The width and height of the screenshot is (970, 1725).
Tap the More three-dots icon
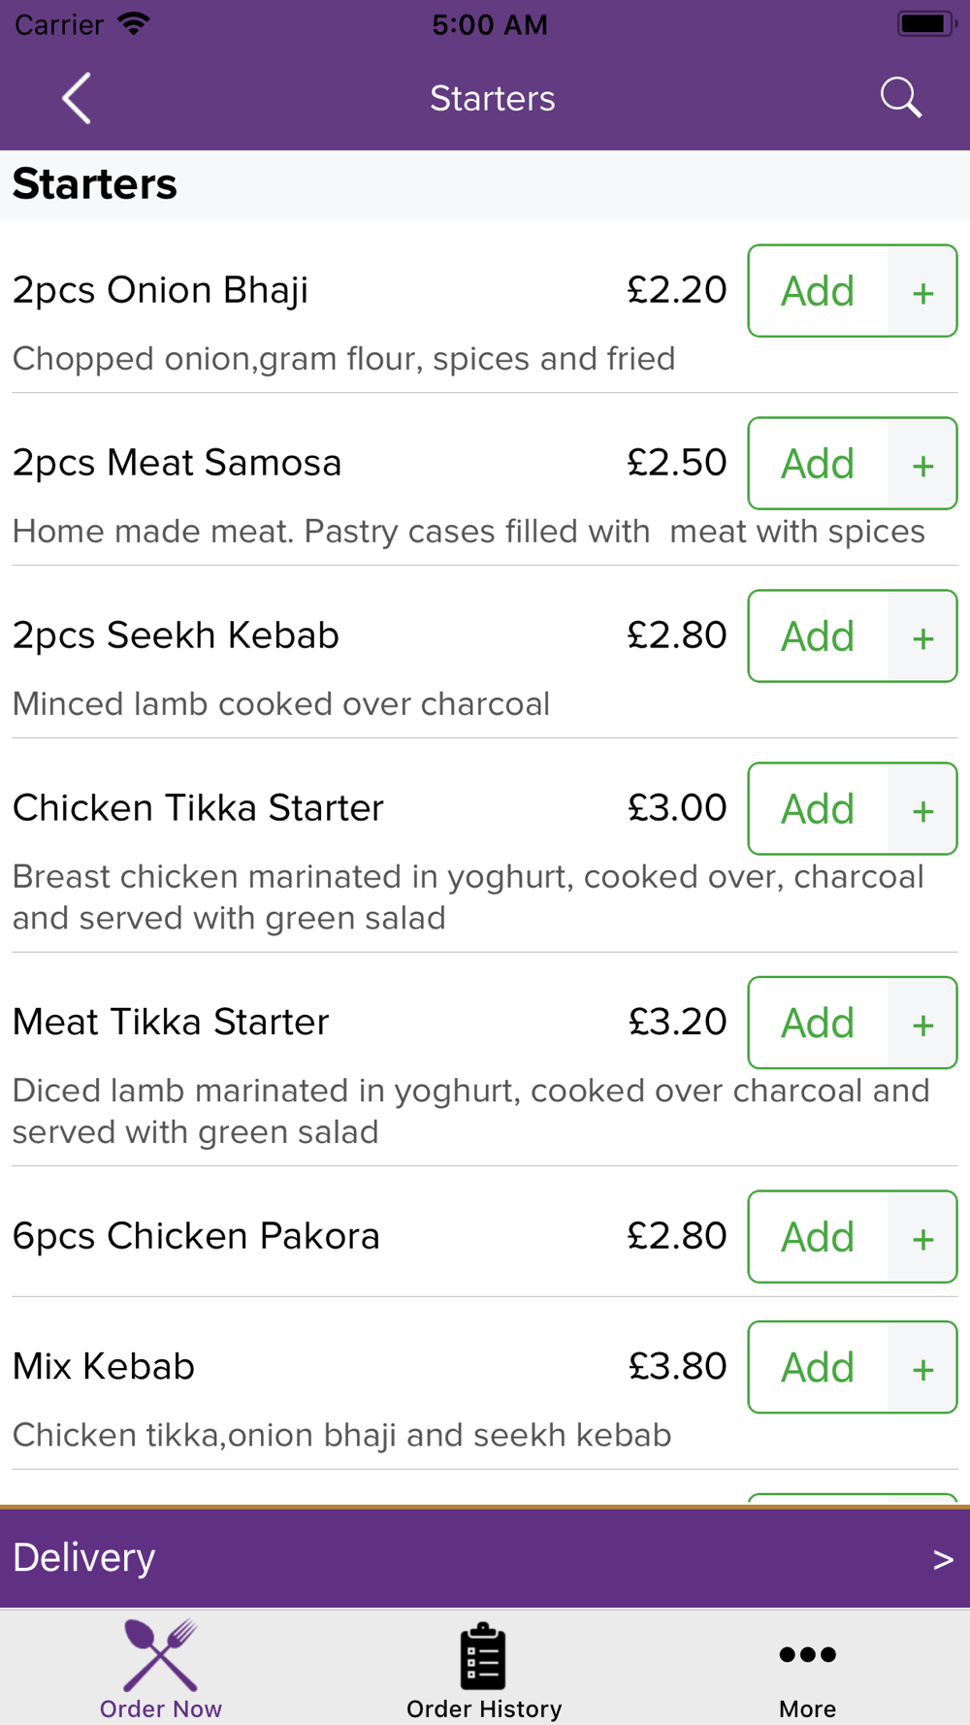807,1654
